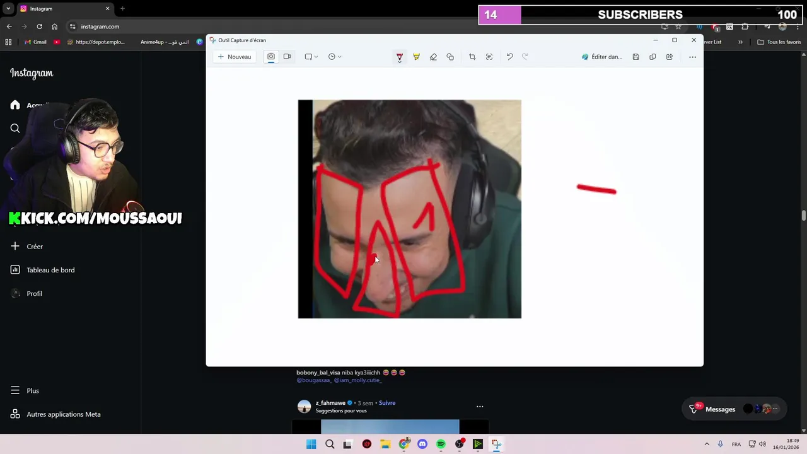This screenshot has width=807, height=454.
Task: Click z_fahmawe profile avatar
Action: [x=305, y=407]
